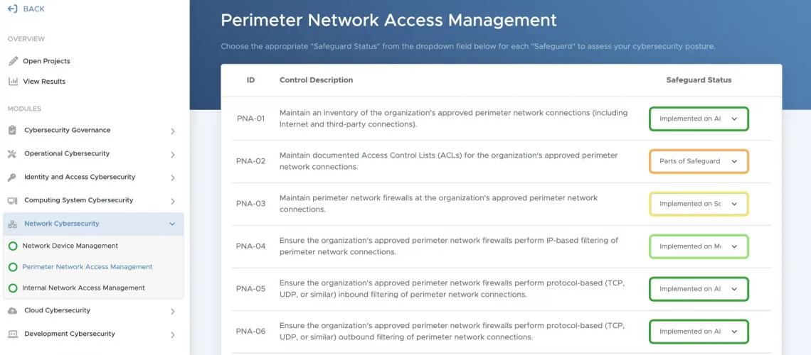This screenshot has height=355, width=811.
Task: Expand the Cybersecurity Governance module chevron
Action: click(x=173, y=131)
